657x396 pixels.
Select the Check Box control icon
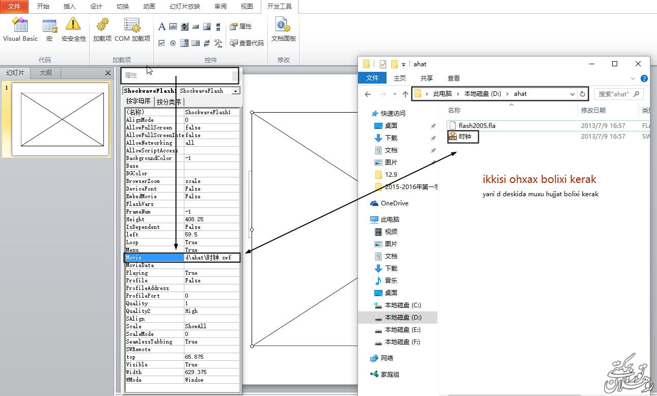click(x=162, y=43)
